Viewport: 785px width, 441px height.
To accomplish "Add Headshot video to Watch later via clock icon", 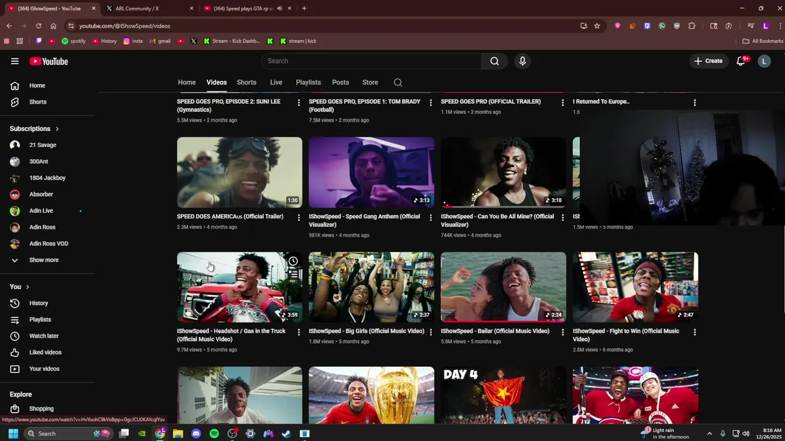I will [293, 262].
